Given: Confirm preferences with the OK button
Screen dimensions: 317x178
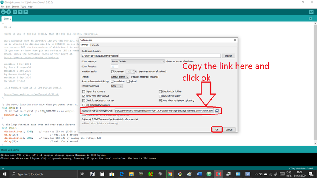Looking at the screenshot, I should coord(217,130).
